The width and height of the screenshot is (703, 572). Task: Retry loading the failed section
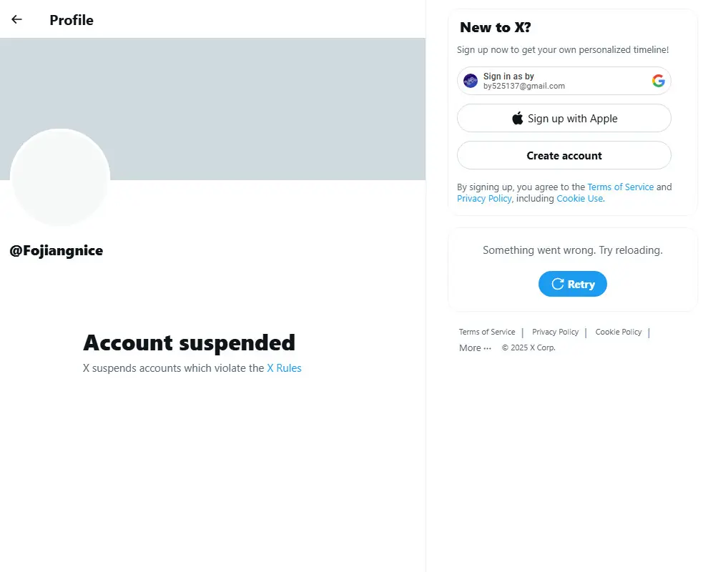pos(573,284)
